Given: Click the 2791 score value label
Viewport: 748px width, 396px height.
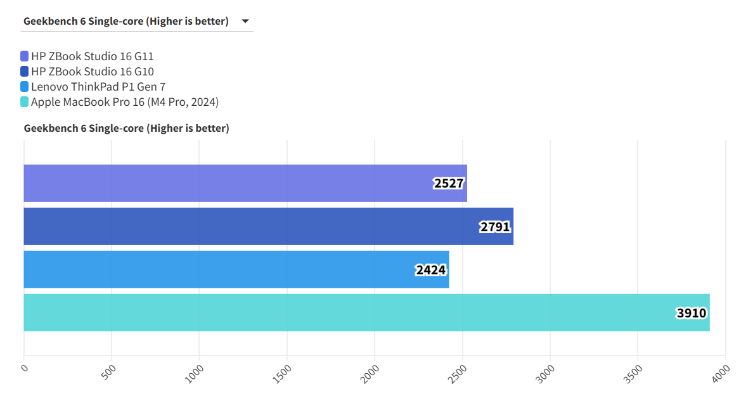Looking at the screenshot, I should tap(495, 227).
